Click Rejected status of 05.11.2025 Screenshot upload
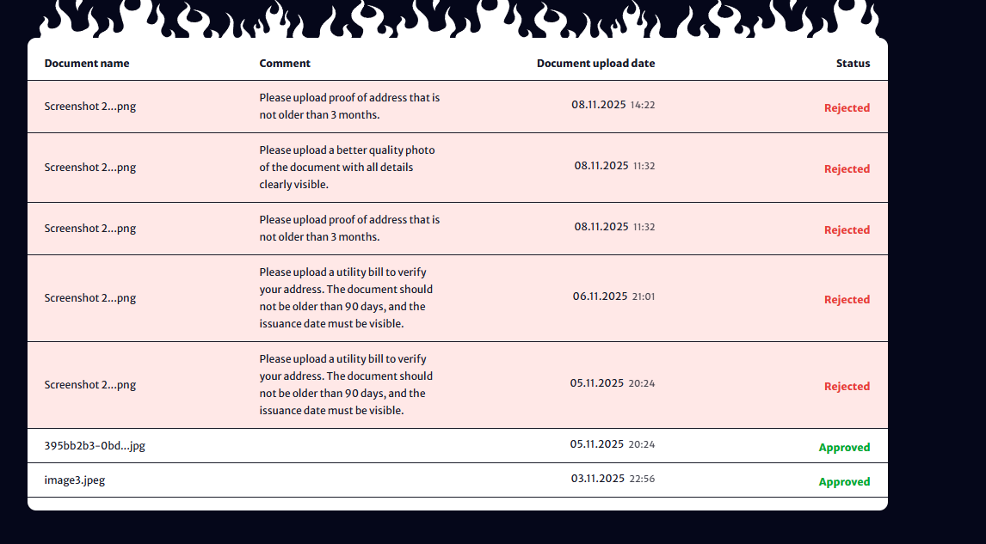The height and width of the screenshot is (544, 986). 847,387
